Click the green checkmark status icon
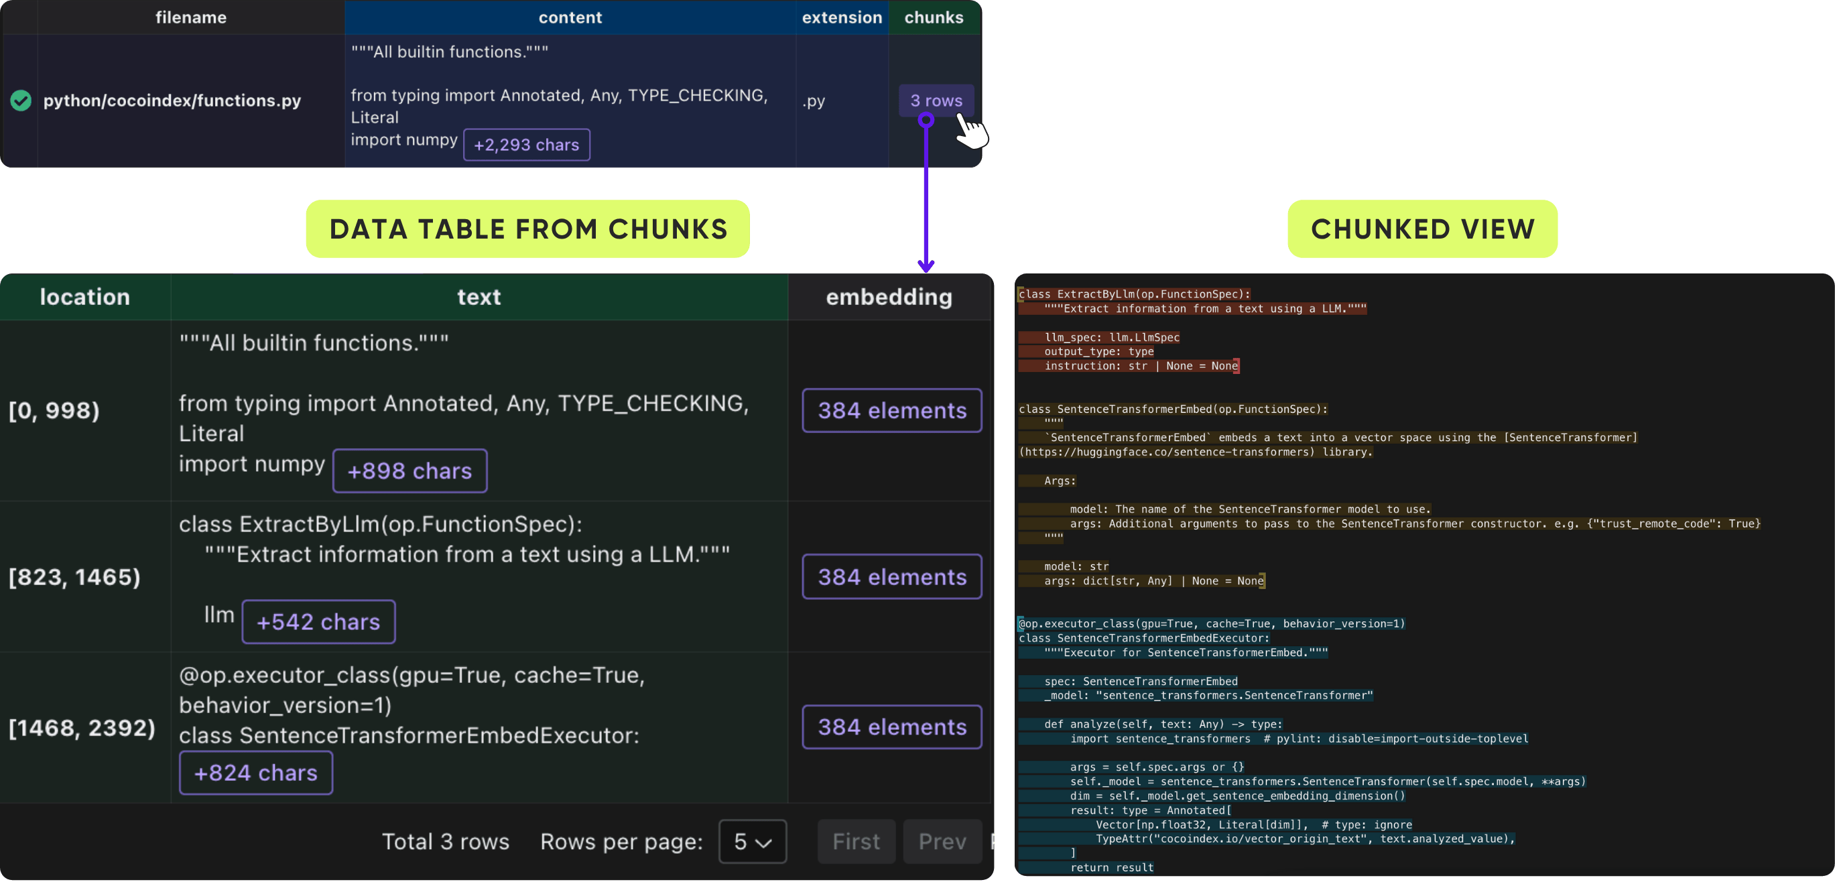Screen dimensions: 1835x882 click(x=21, y=101)
